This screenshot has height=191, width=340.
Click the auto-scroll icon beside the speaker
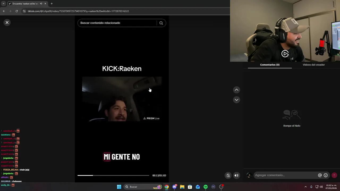[228, 175]
